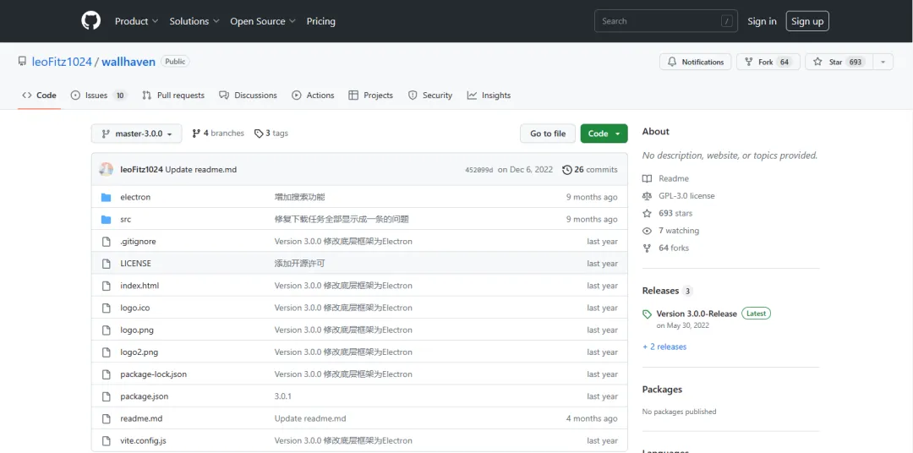Click the book icon beside Readme
The height and width of the screenshot is (453, 913).
(647, 179)
